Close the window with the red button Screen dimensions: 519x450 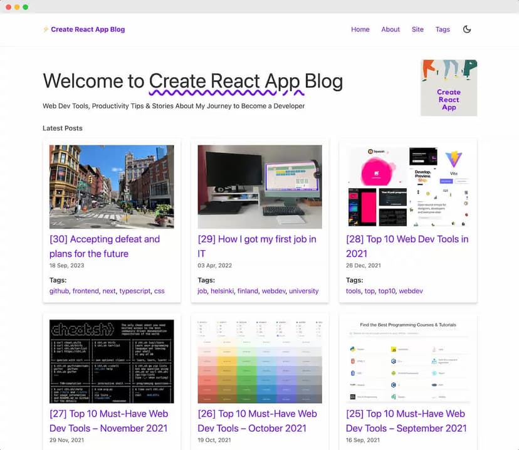click(x=9, y=7)
